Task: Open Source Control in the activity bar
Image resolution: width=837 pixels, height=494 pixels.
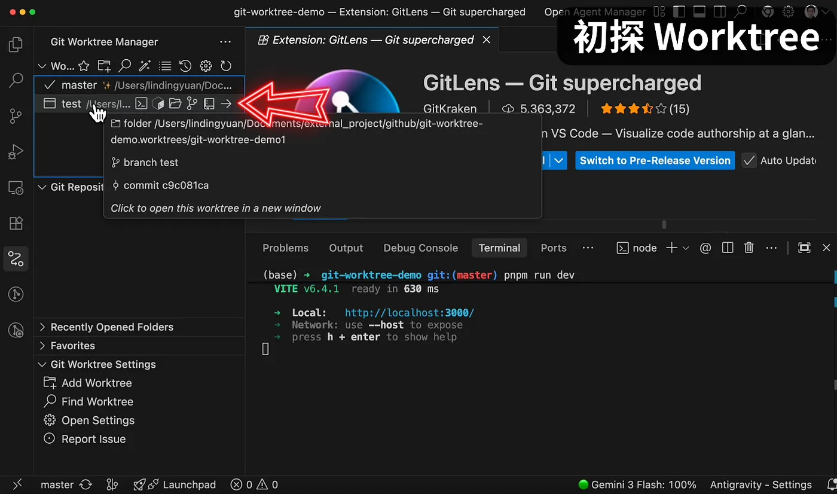Action: pyautogui.click(x=16, y=116)
